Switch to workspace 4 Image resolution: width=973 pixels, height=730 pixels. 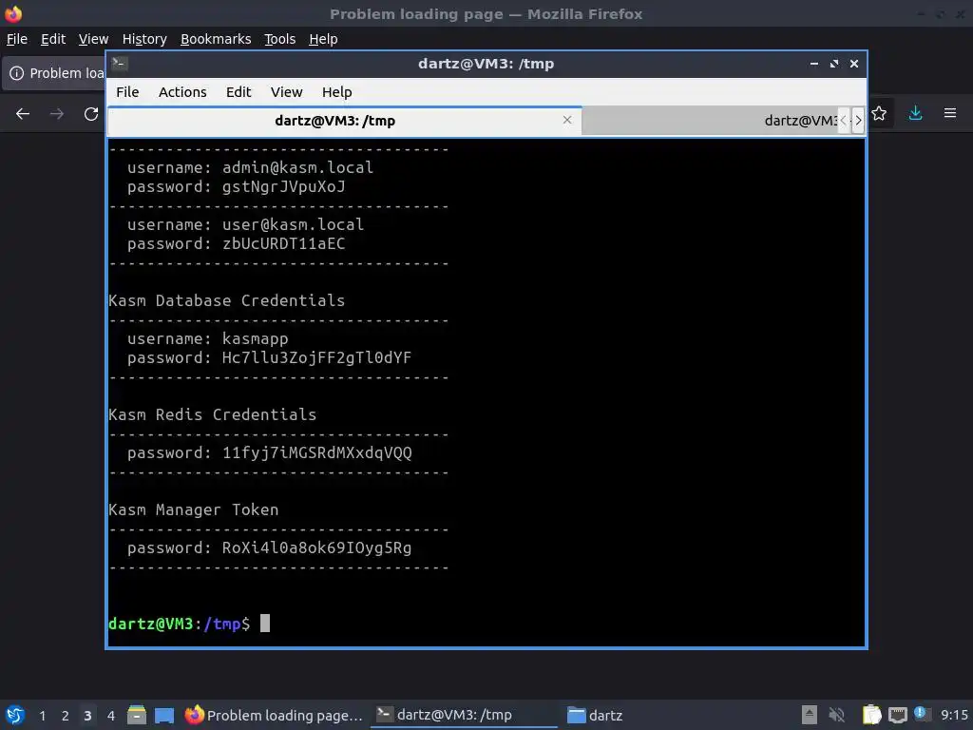tap(111, 716)
